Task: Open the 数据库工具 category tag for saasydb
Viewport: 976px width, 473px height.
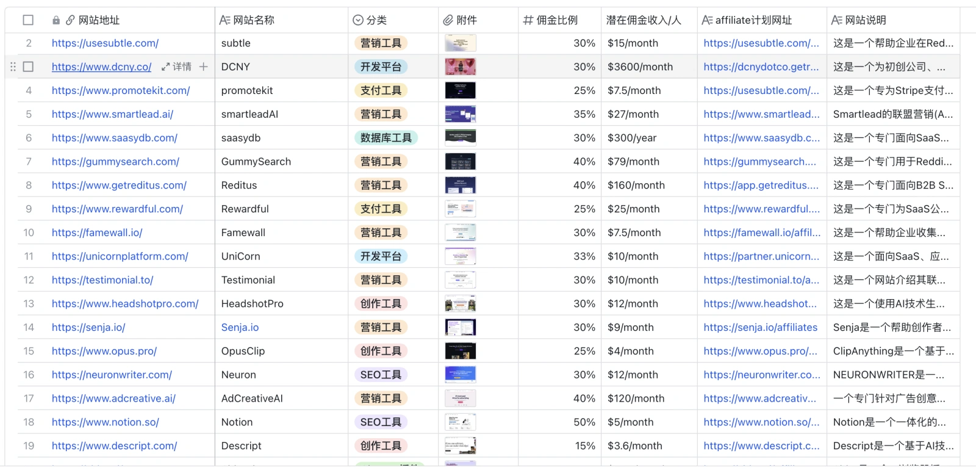Action: coord(386,138)
